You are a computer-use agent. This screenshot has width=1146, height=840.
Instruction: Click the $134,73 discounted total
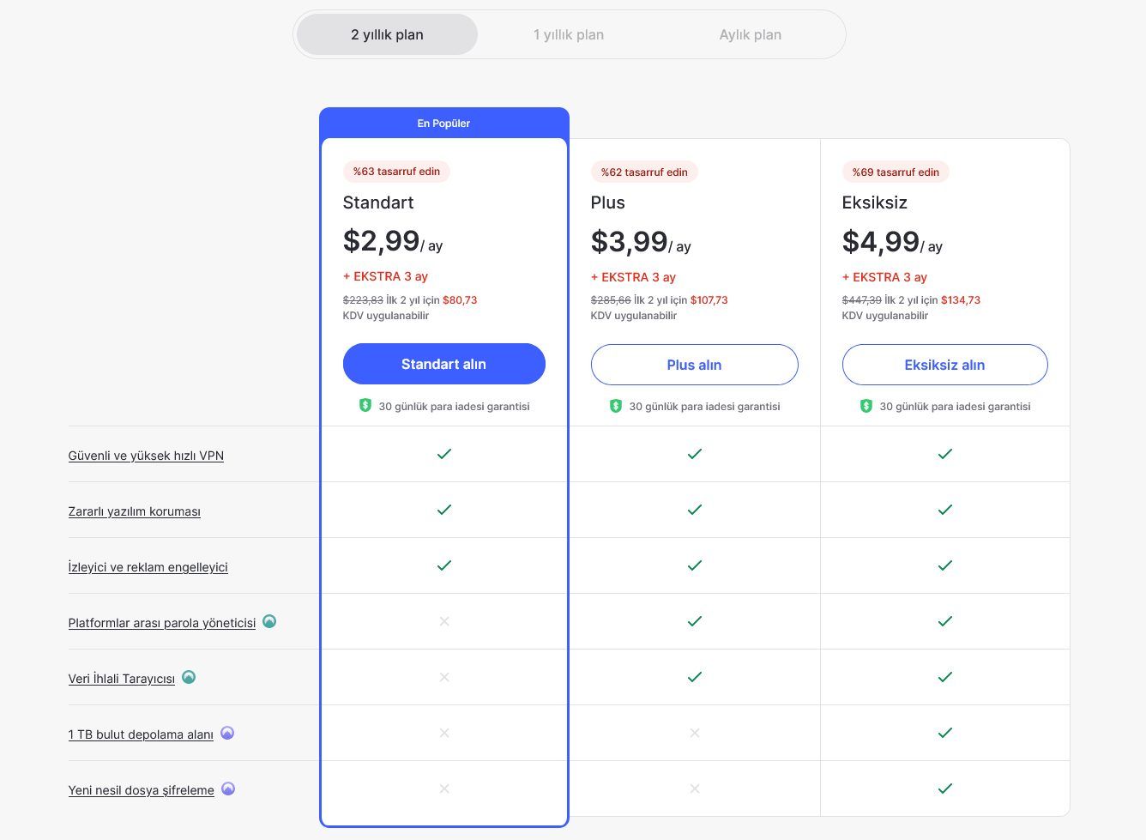[x=961, y=300]
